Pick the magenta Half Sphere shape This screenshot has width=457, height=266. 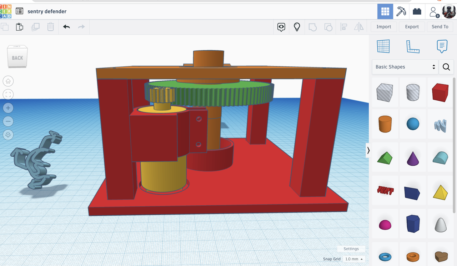click(x=385, y=225)
